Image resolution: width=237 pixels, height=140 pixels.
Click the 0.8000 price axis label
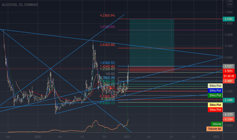click(229, 35)
